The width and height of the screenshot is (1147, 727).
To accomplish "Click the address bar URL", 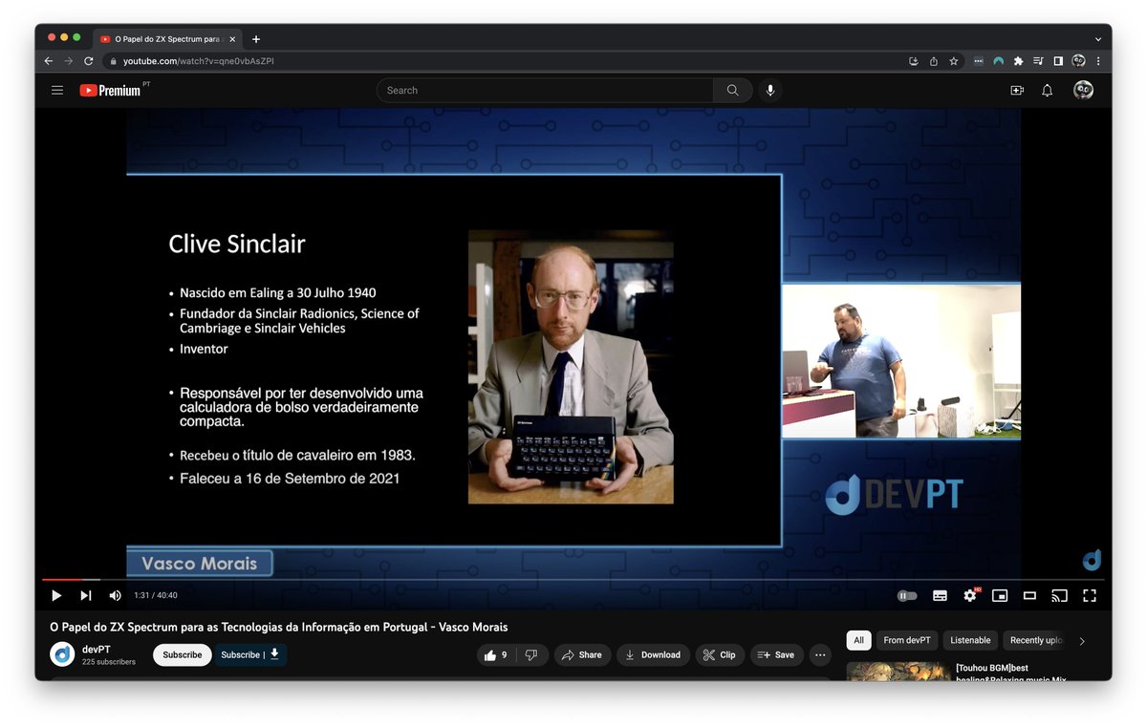I will click(199, 61).
